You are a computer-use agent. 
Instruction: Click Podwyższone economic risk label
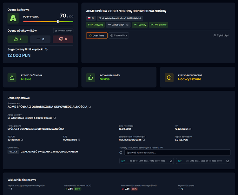[189, 79]
